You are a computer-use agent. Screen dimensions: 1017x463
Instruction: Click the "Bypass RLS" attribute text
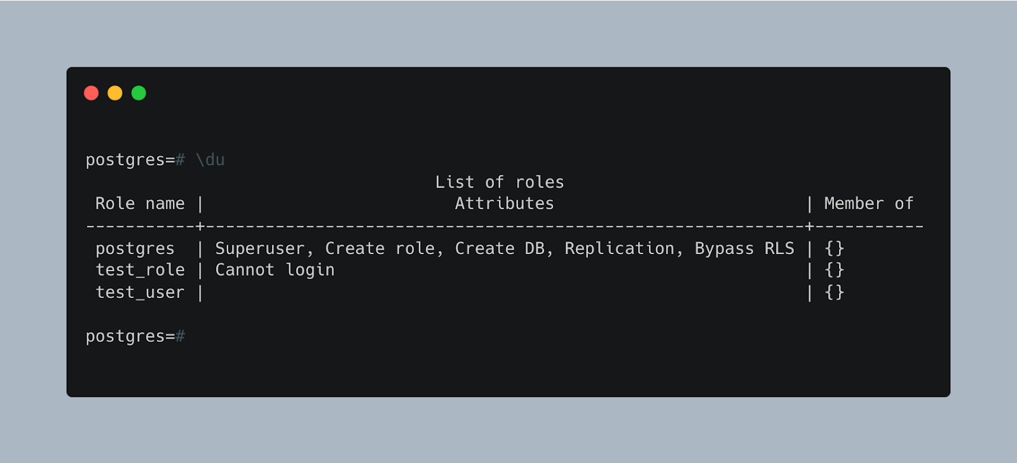point(744,249)
